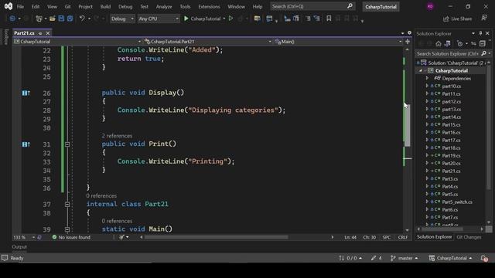Open the CsharpTutorial project navigation dropdown
Image resolution: width=495 pixels, height=278 pixels.
(77, 41)
